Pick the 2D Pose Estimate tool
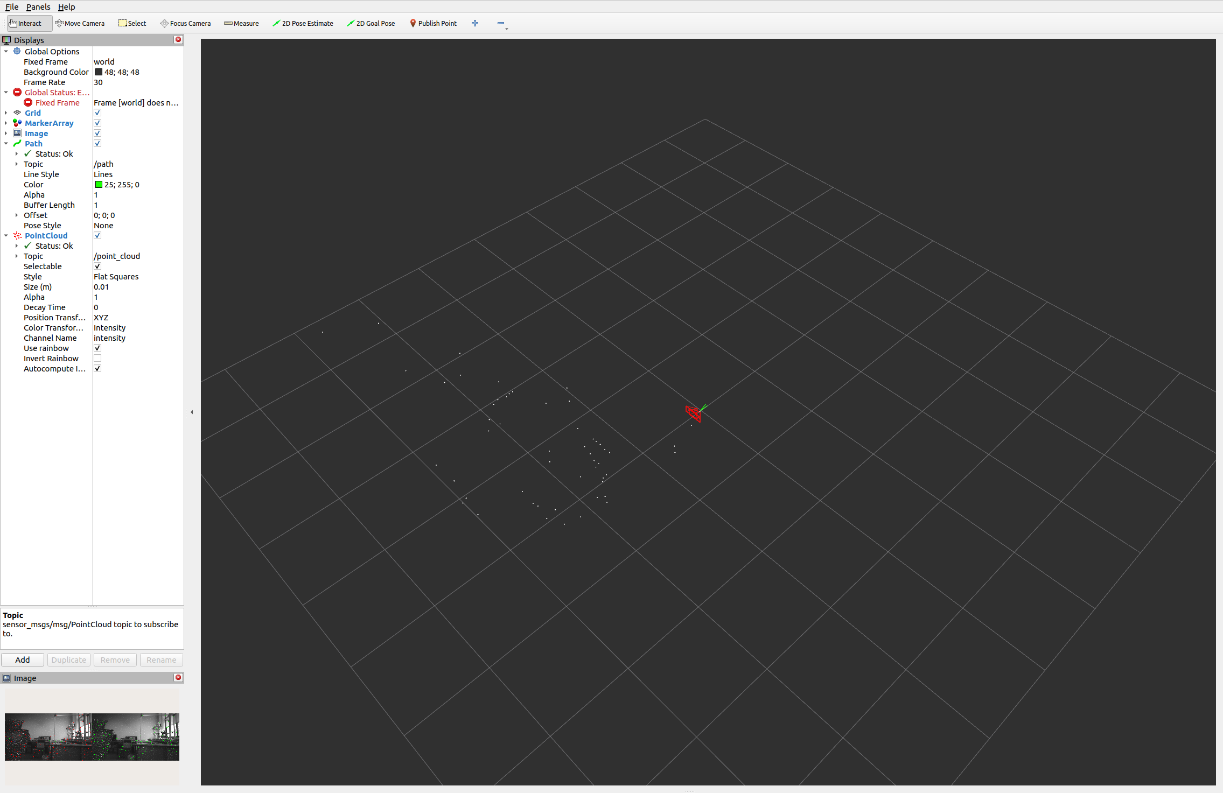1223x793 pixels. (303, 23)
